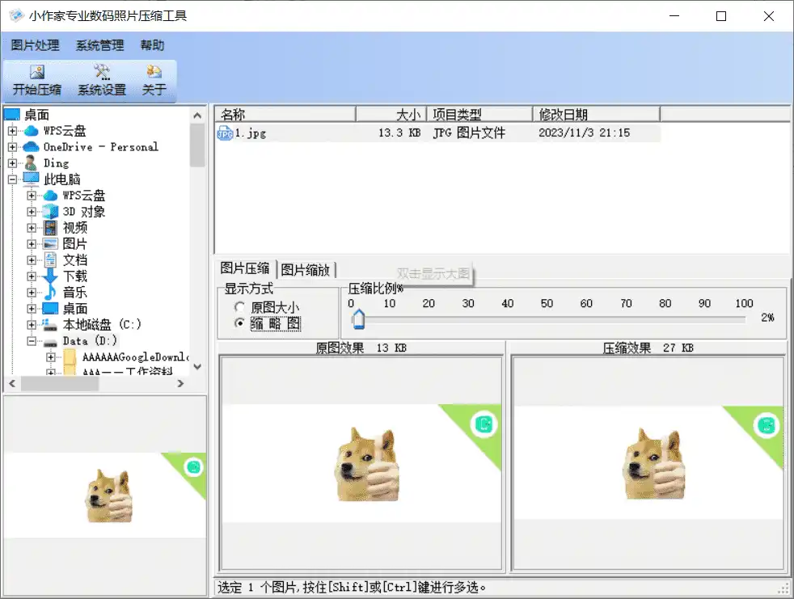Select the 1.jpg file icon

[x=225, y=133]
